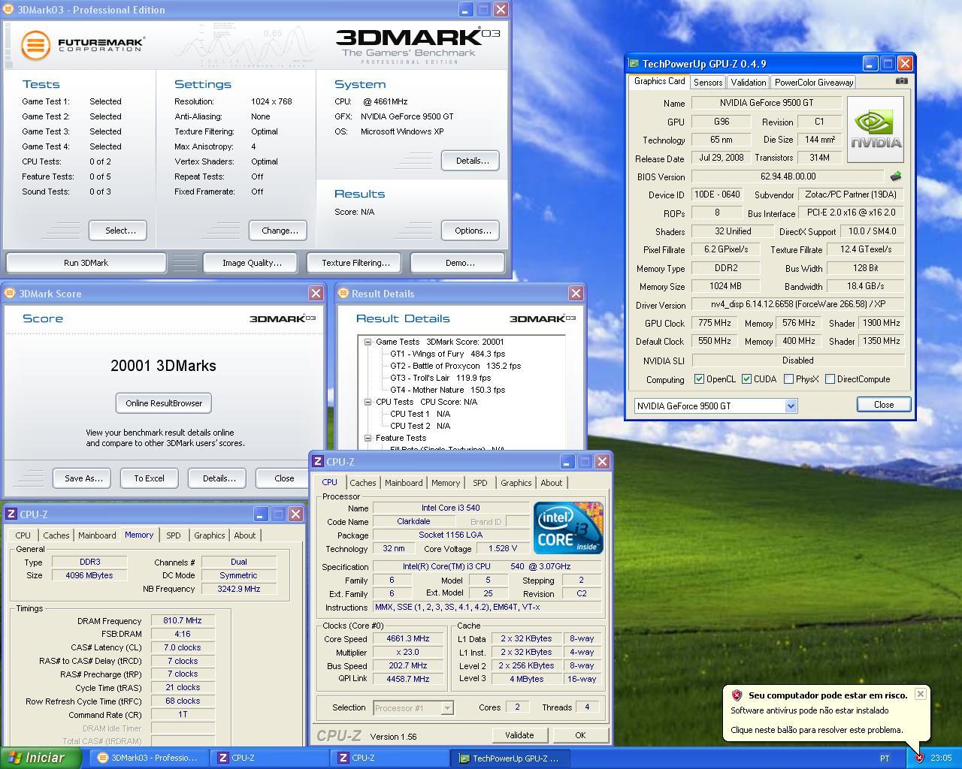The height and width of the screenshot is (769, 962).
Task: Click the Windows Start flag icon
Action: click(x=14, y=758)
